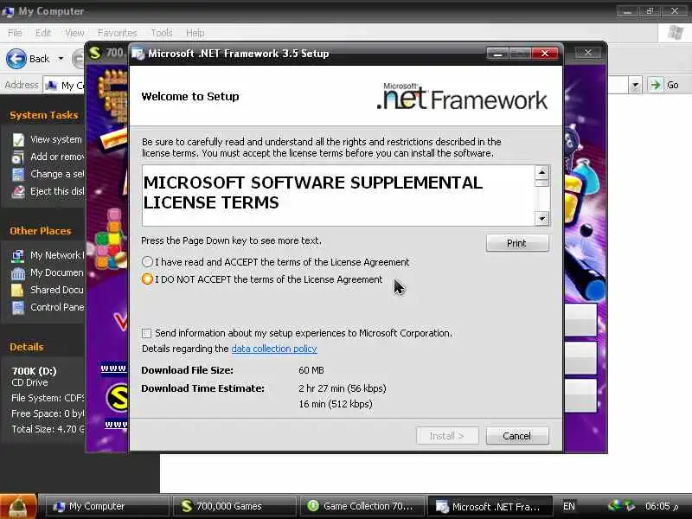
Task: Click the .NET Setup title bar icon
Action: pyautogui.click(x=138, y=54)
